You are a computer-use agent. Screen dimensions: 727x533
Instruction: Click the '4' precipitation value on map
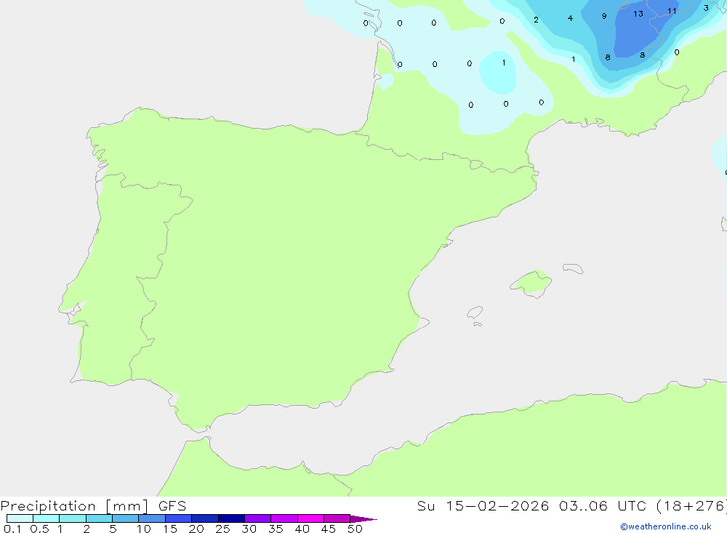pos(570,18)
